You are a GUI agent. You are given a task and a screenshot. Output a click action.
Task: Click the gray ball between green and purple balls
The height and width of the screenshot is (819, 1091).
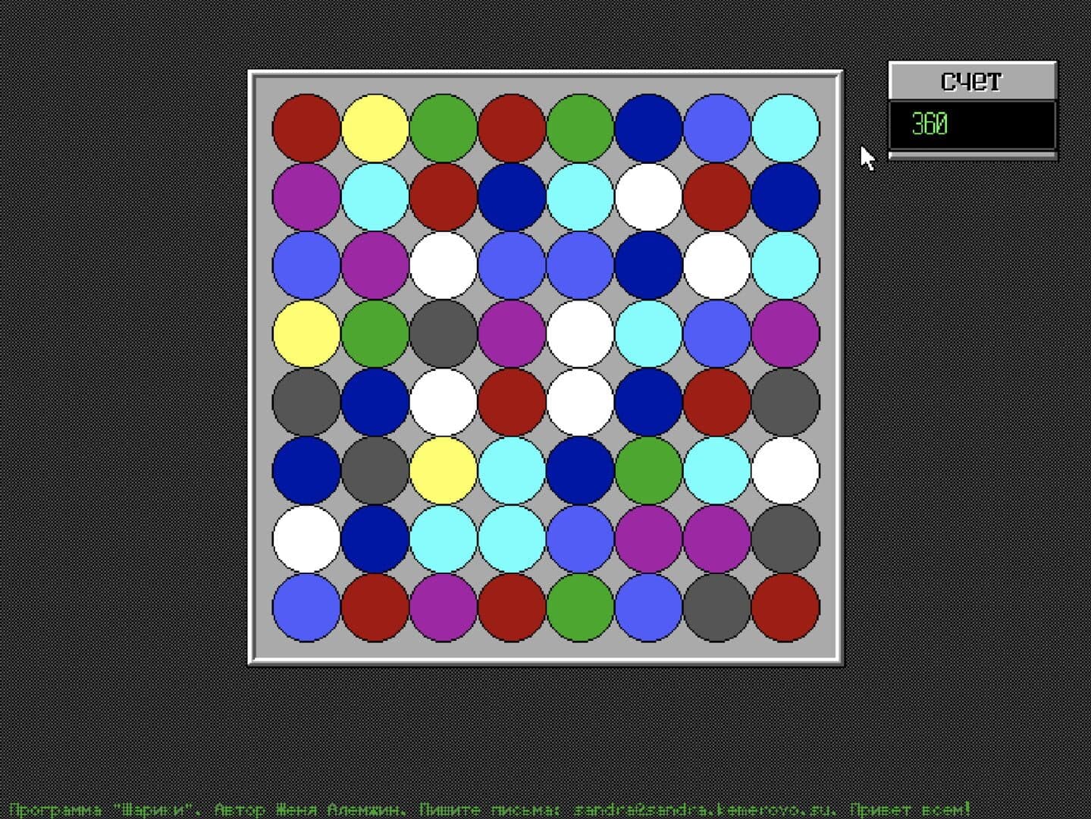coord(444,333)
